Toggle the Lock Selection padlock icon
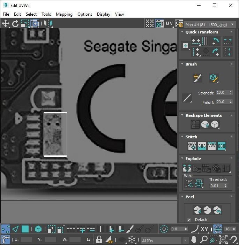The width and height of the screenshot is (239, 245). 99,239
